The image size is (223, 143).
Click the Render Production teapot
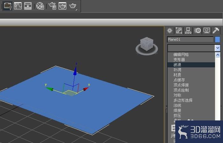click(x=73, y=6)
